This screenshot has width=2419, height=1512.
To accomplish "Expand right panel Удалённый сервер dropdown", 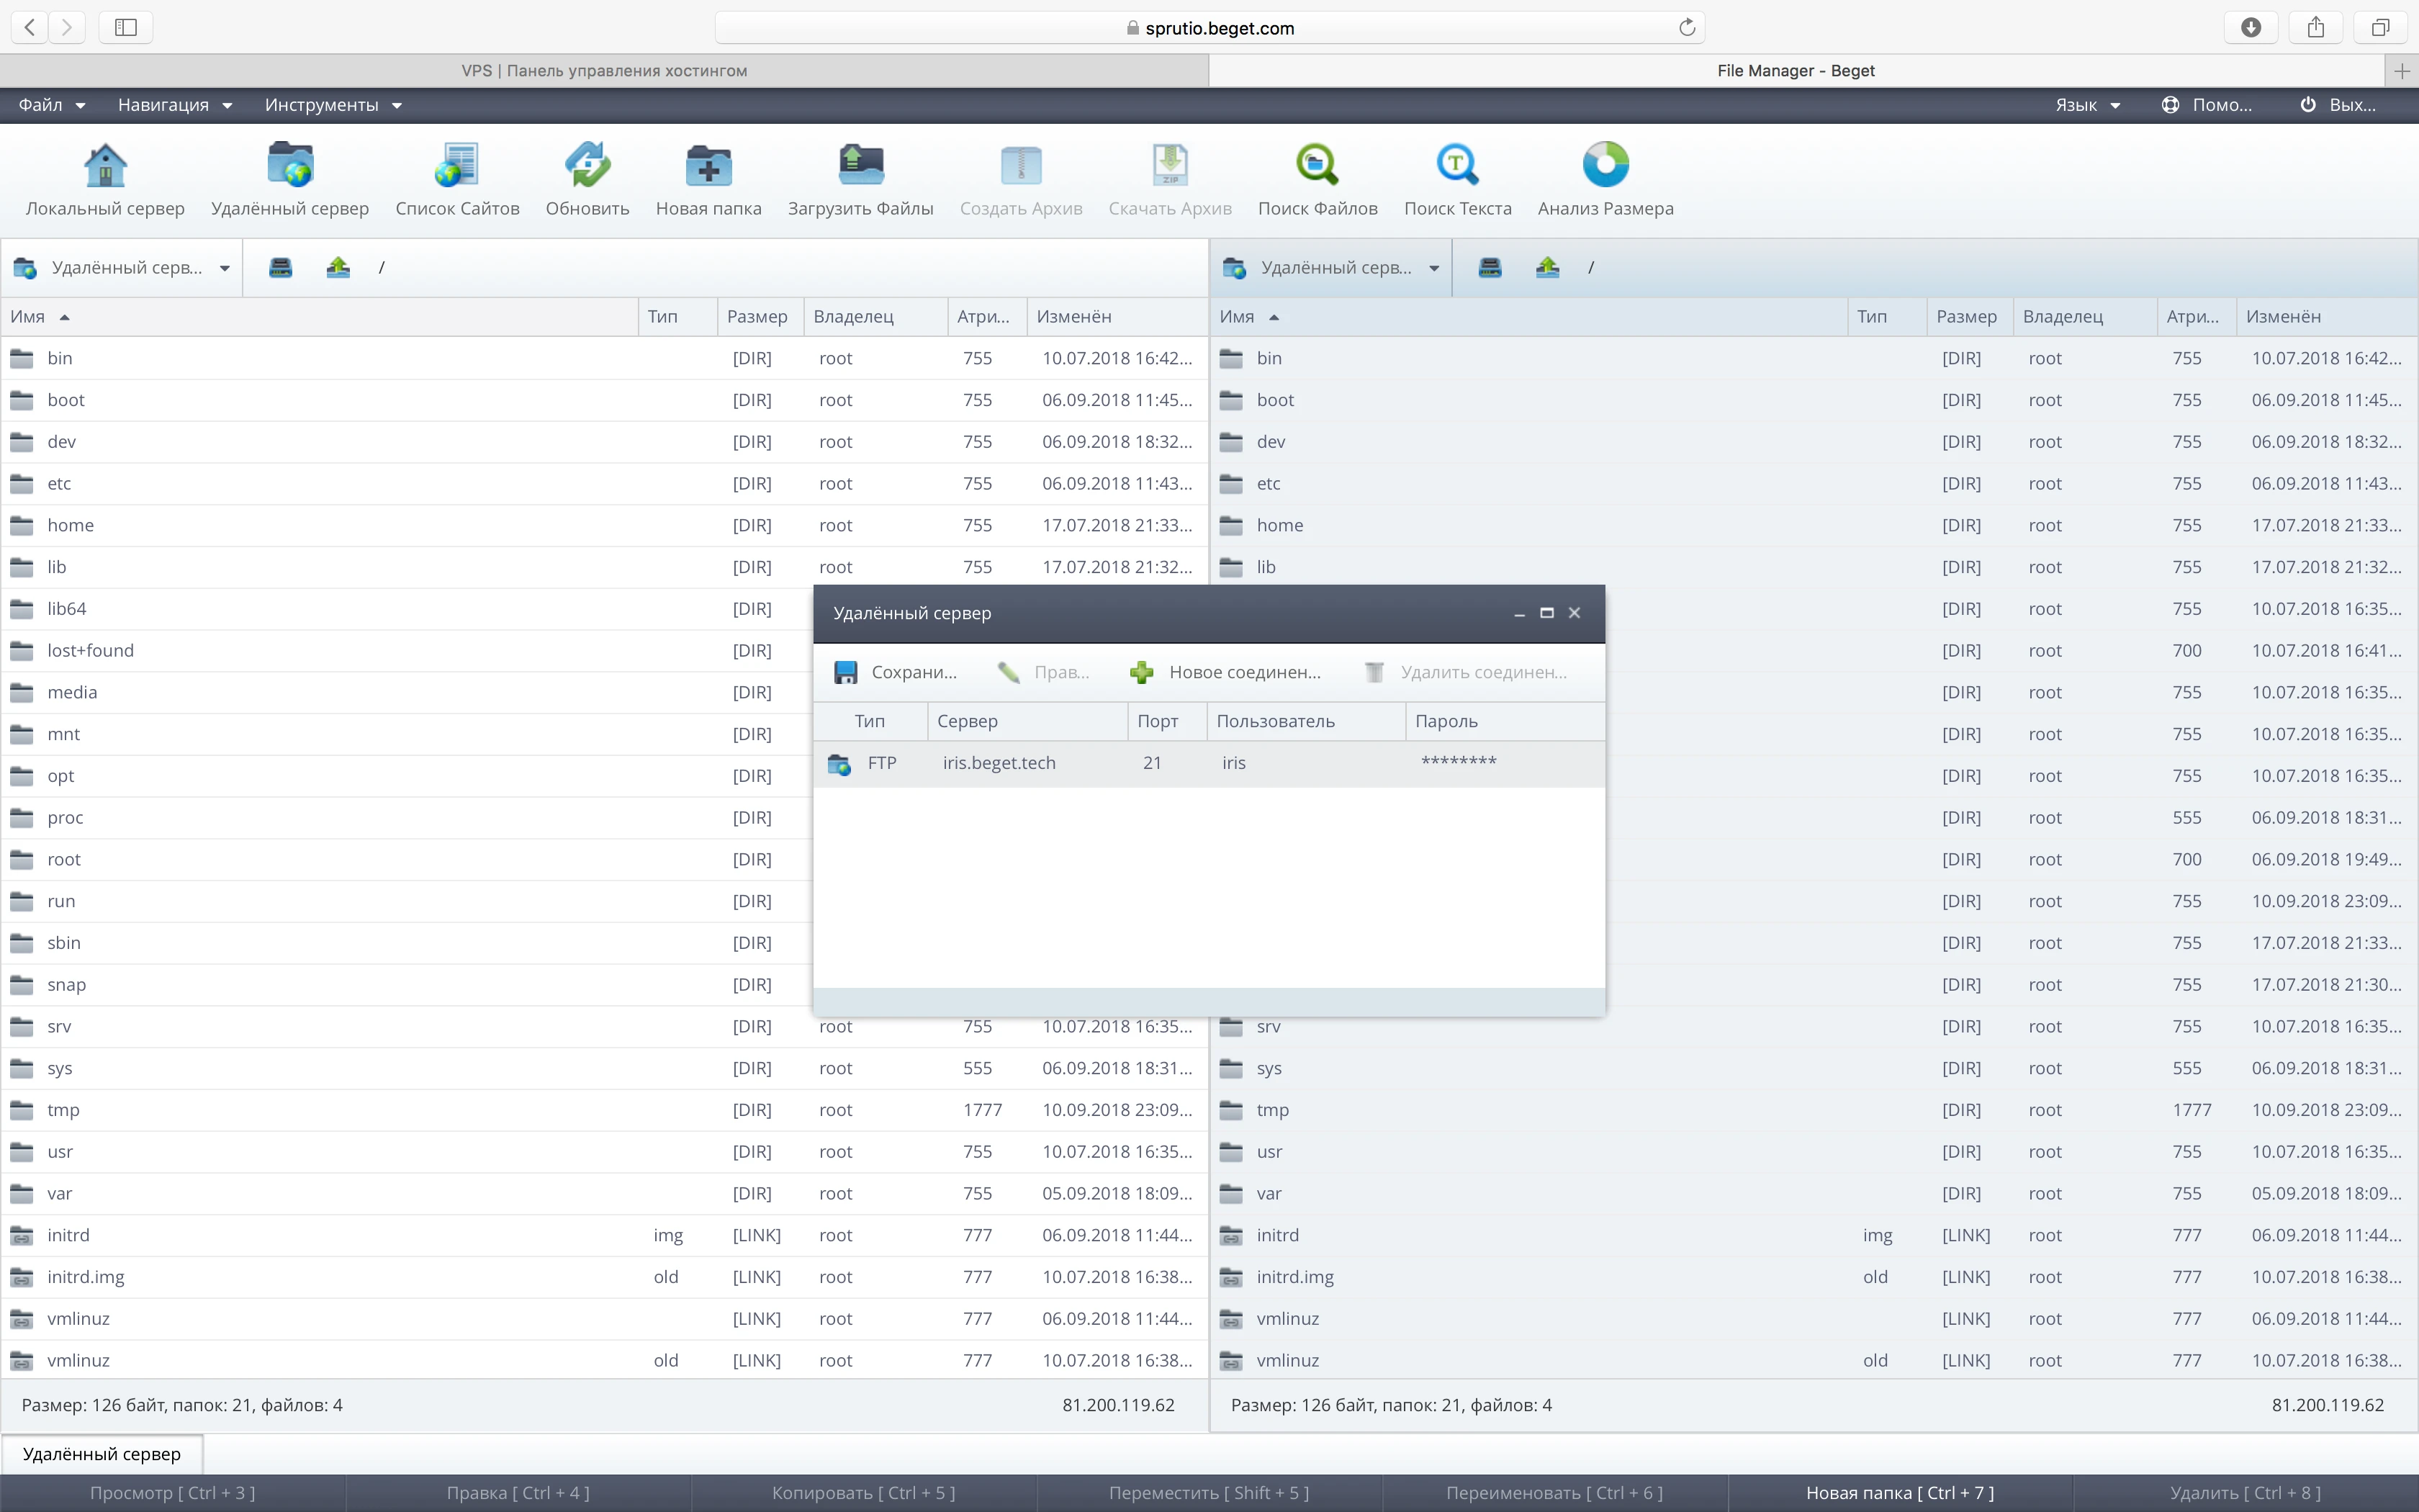I will click(1433, 268).
